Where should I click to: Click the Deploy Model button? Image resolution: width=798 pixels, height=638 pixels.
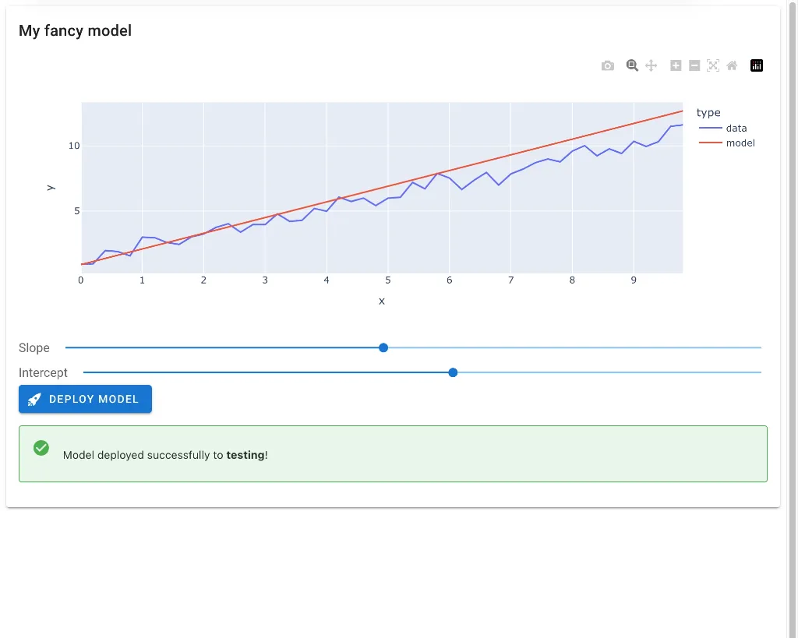[85, 399]
